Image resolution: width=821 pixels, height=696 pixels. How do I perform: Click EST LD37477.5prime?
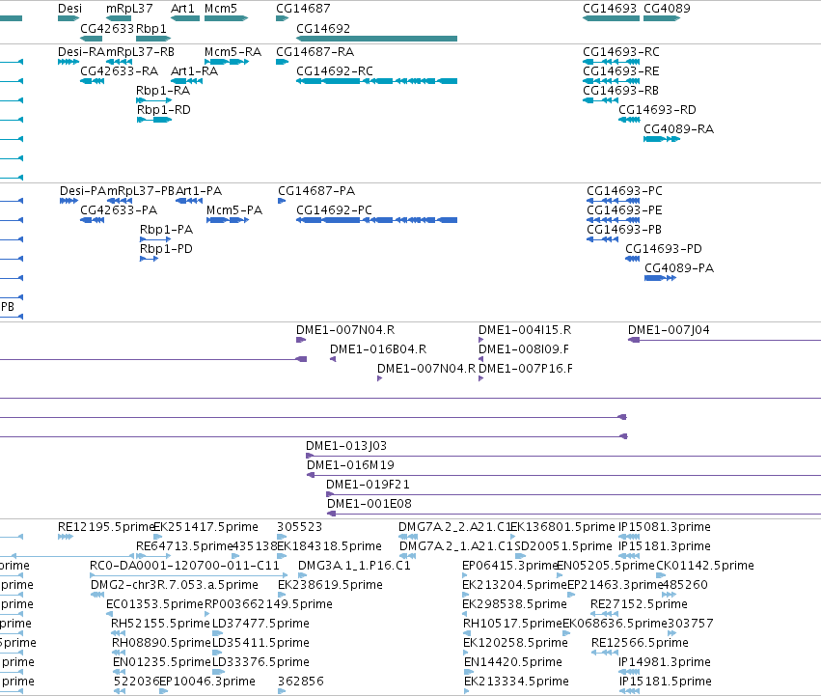pos(260,624)
